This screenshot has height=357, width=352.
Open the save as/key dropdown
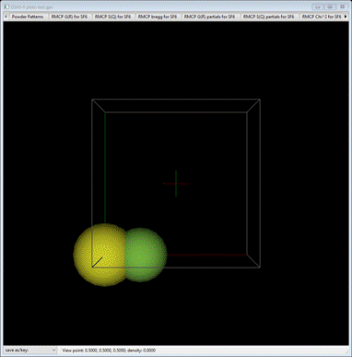(x=30, y=351)
